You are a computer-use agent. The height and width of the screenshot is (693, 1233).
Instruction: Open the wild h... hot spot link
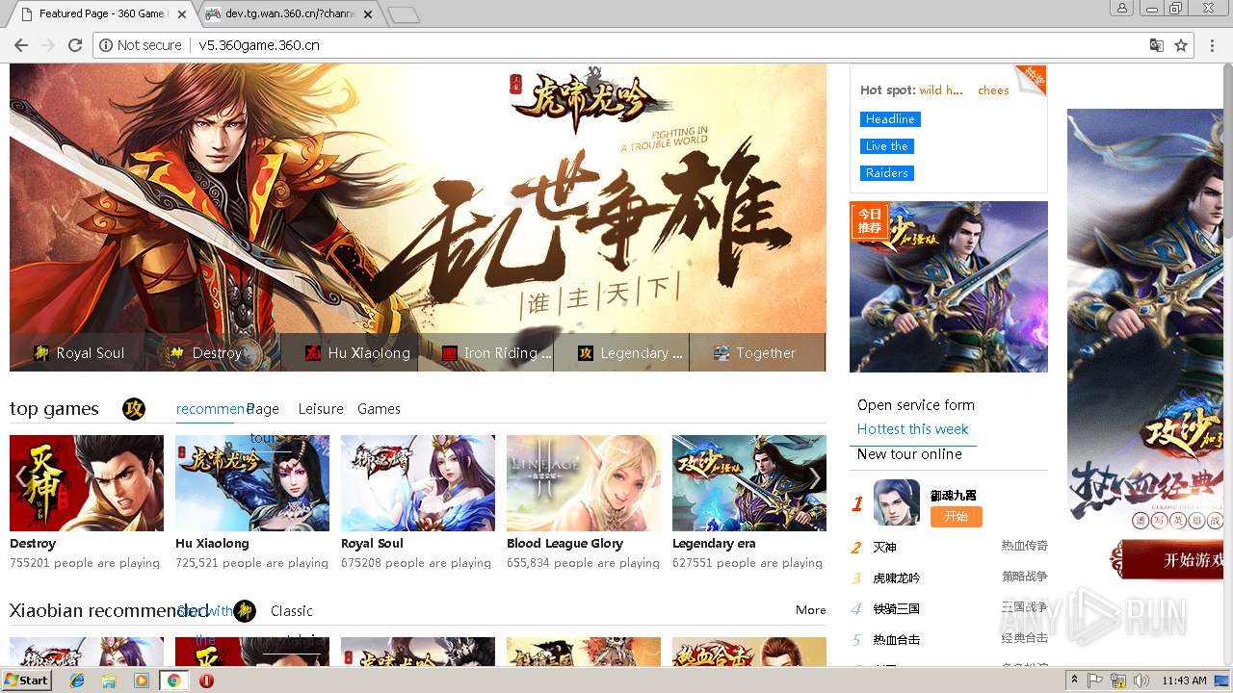pyautogui.click(x=941, y=90)
